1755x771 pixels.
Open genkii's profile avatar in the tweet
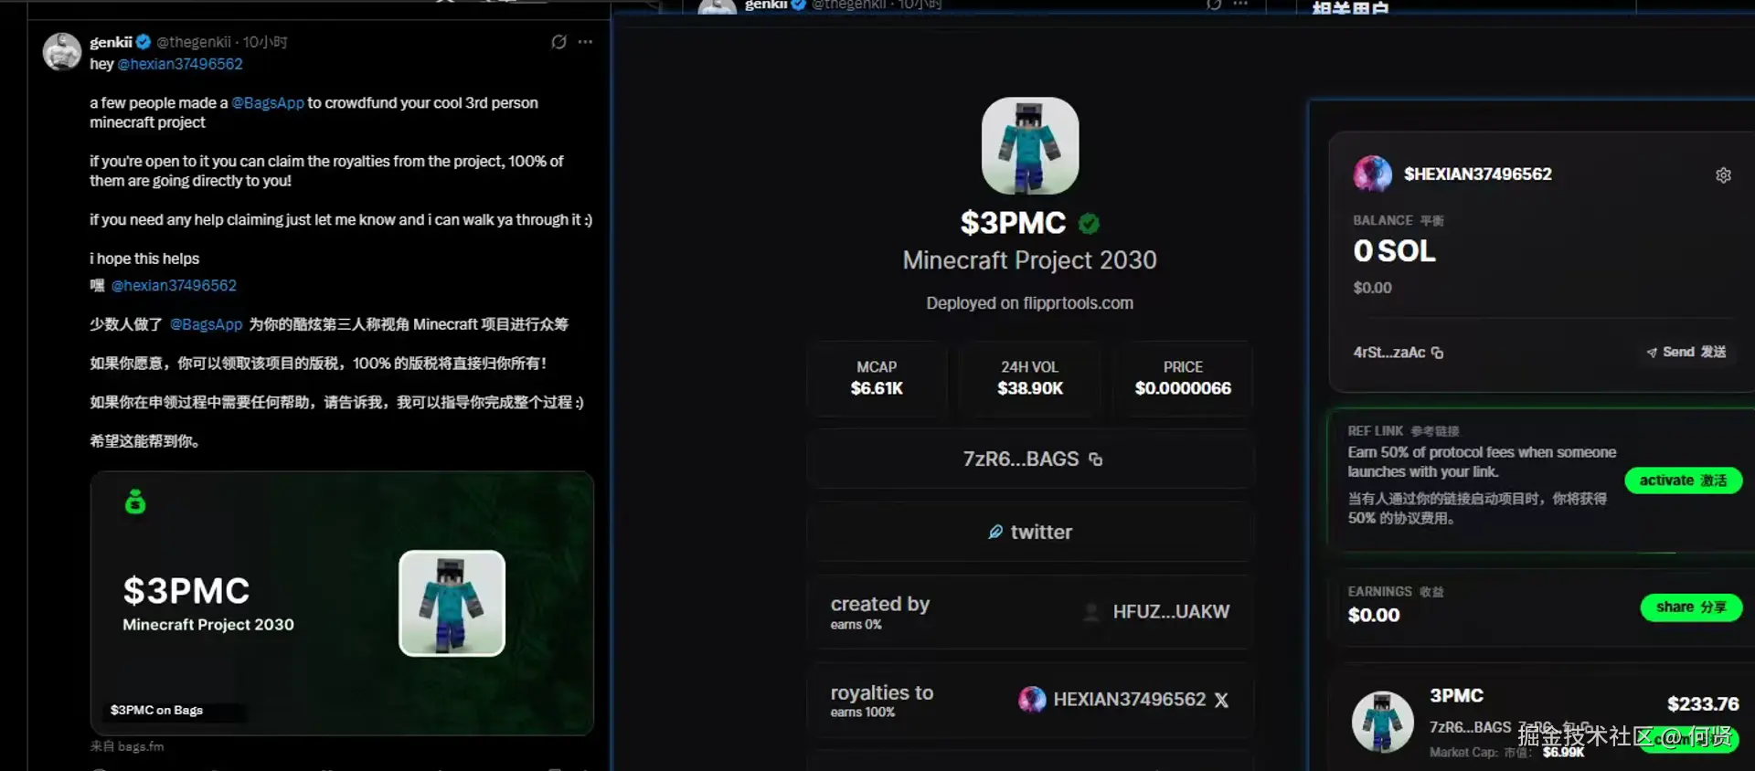(x=62, y=52)
